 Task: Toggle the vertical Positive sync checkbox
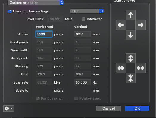[x=76, y=98]
